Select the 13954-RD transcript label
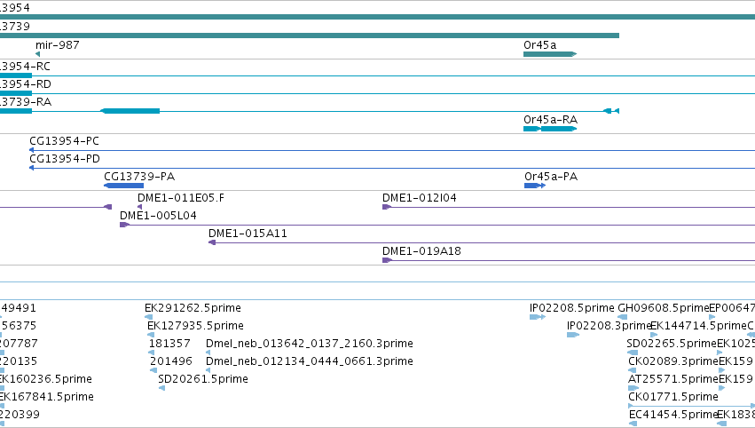Screen dimensions: 755x428 (26, 84)
